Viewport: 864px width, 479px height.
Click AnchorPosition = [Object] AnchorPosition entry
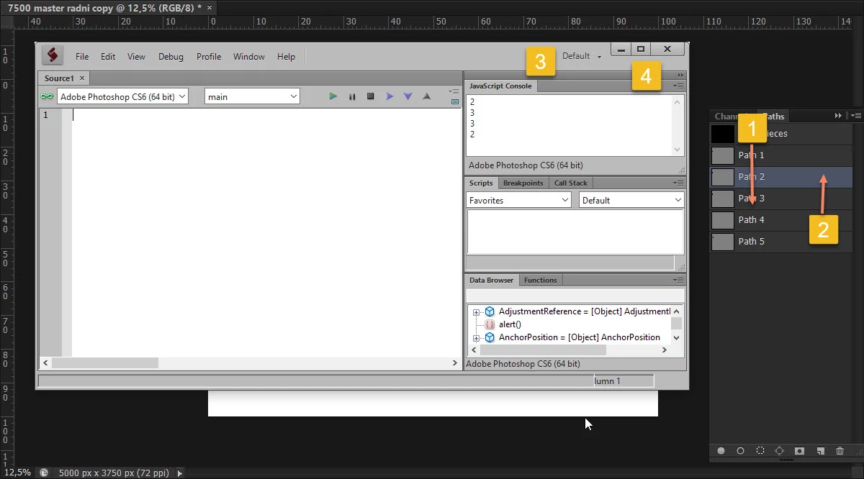coord(580,337)
